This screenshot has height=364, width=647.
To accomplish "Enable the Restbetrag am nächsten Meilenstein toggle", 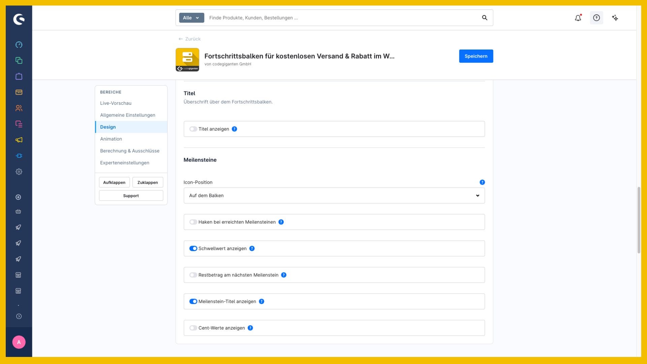I will pyautogui.click(x=193, y=275).
